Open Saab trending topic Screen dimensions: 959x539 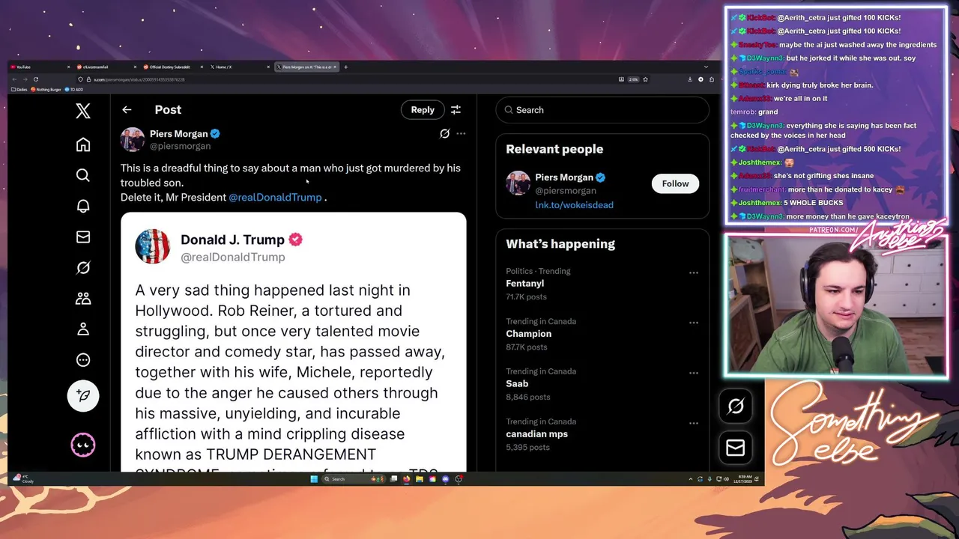coord(517,383)
